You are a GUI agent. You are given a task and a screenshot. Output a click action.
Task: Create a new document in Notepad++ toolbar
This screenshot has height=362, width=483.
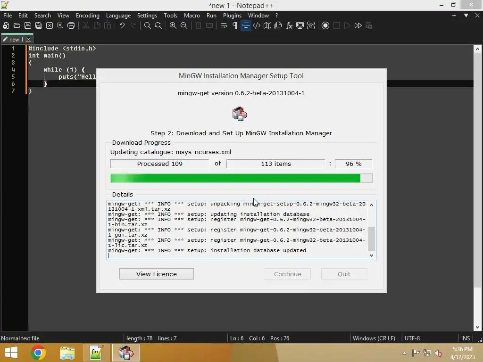point(6,25)
